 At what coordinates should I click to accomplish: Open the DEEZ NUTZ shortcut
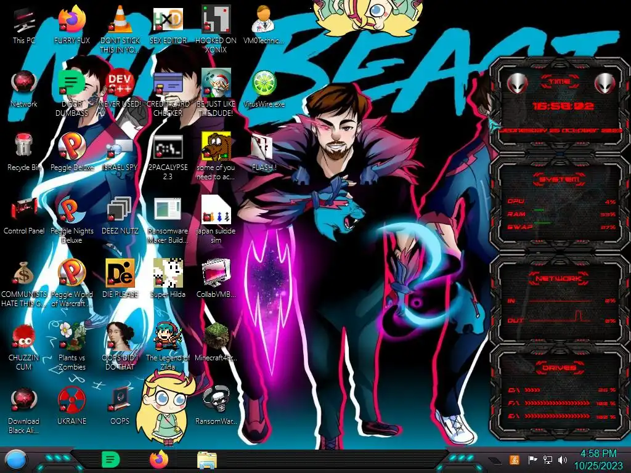120,216
